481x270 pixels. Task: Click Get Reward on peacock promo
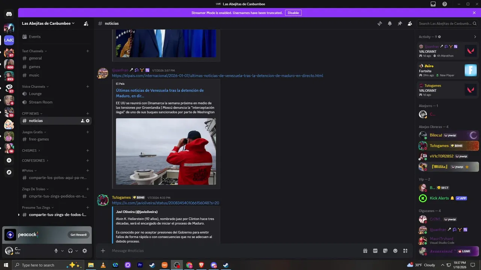click(x=79, y=235)
